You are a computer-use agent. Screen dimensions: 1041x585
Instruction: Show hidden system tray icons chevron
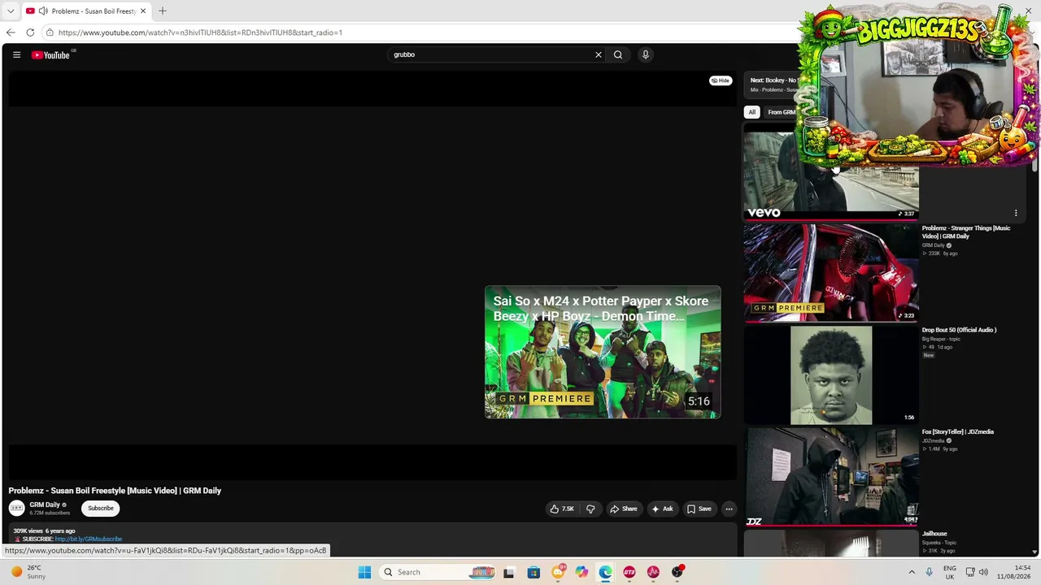point(912,572)
